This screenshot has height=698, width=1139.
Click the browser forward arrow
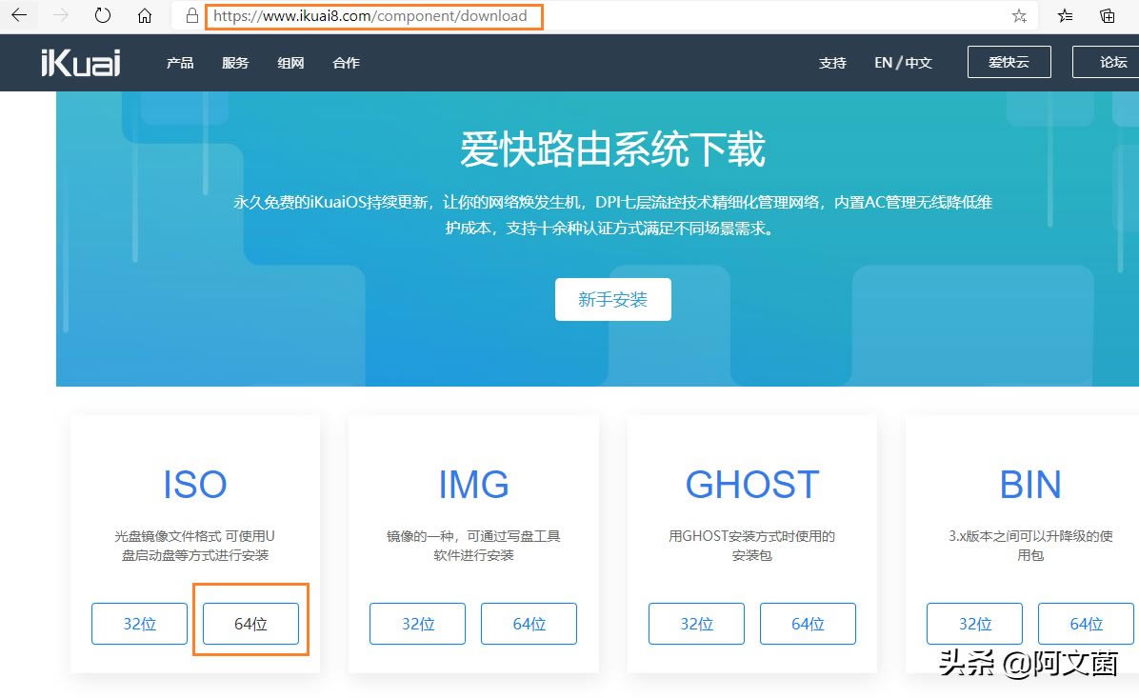pyautogui.click(x=61, y=15)
